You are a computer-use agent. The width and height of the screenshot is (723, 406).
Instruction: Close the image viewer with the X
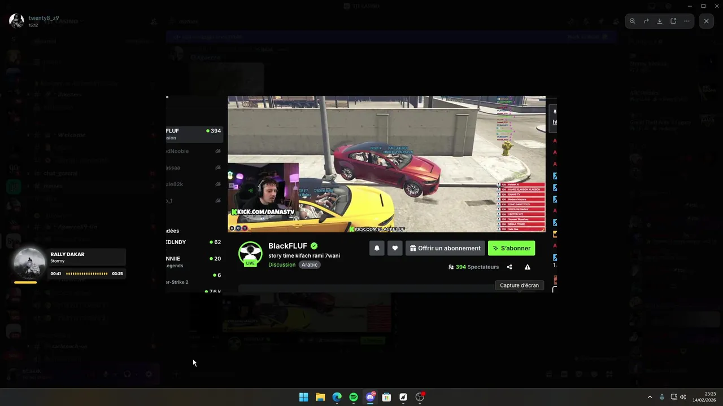(x=706, y=21)
